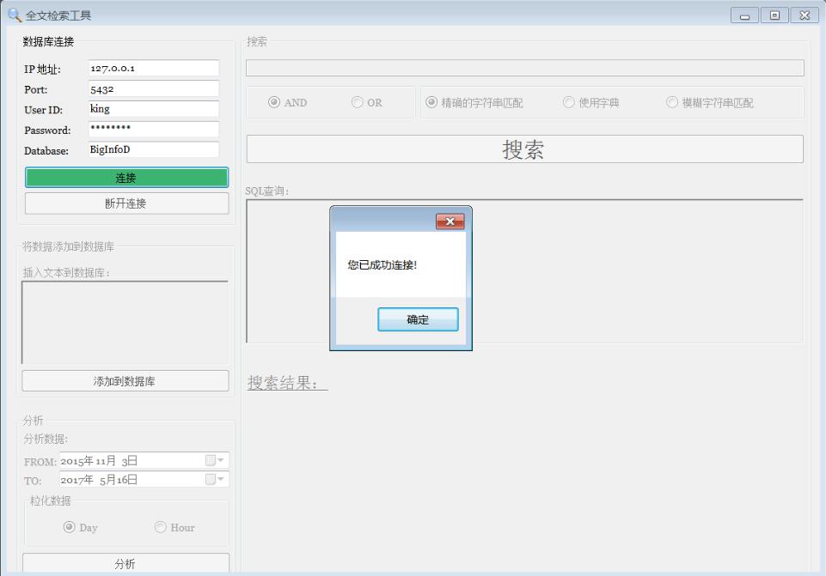Click the green 连接 button
The height and width of the screenshot is (576, 826).
click(126, 178)
